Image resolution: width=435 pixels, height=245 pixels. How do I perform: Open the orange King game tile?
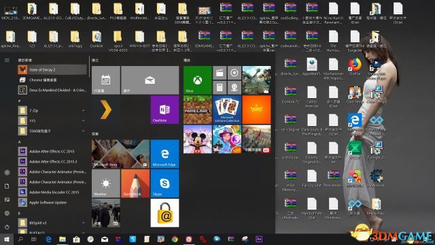(x=256, y=110)
